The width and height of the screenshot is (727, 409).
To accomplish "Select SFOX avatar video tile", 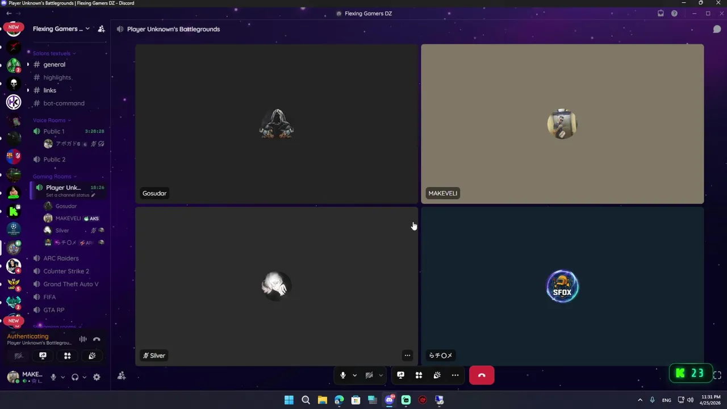I will [x=562, y=286].
